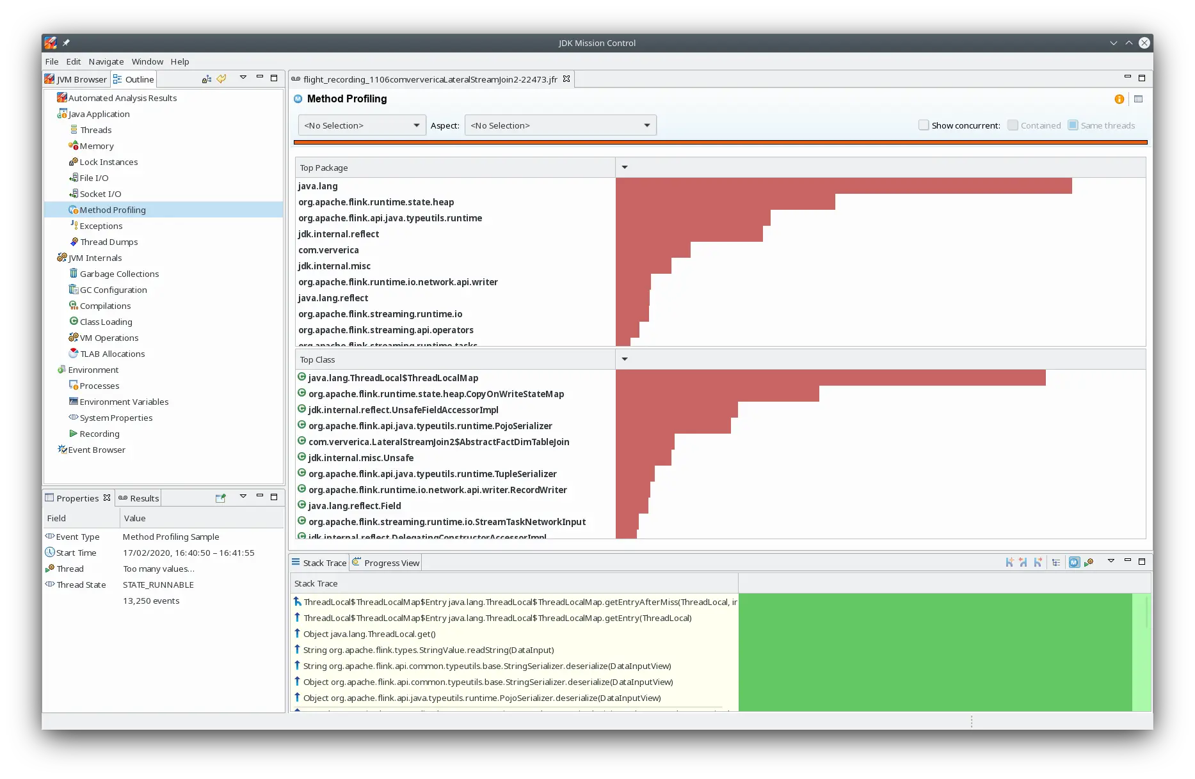Open the Top Package column dropdown arrow
The image size is (1195, 779).
pyautogui.click(x=624, y=167)
